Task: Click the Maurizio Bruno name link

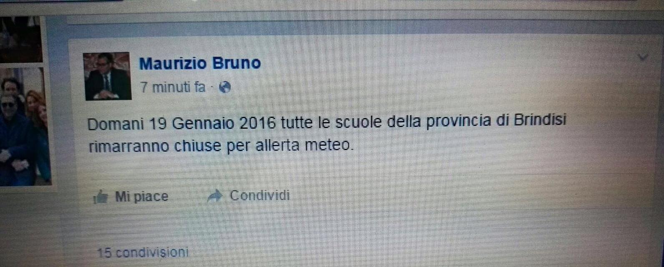Action: pyautogui.click(x=200, y=63)
